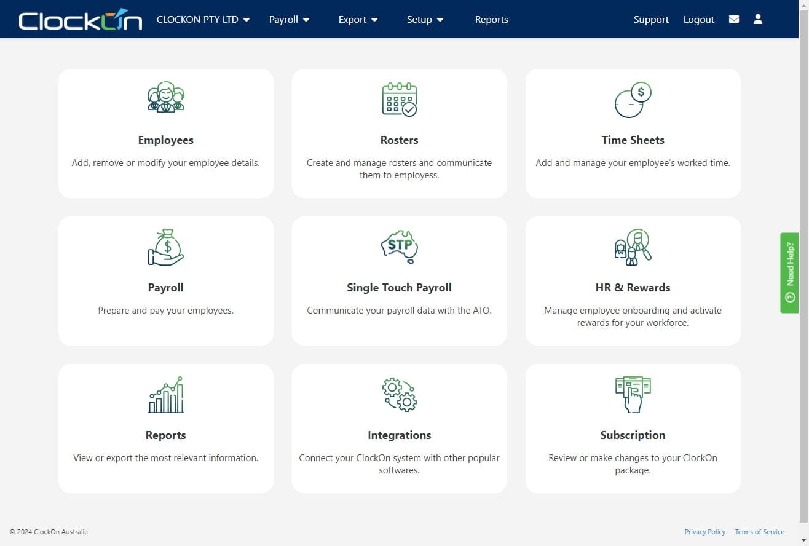The image size is (809, 546).
Task: Click Logout in the header
Action: click(x=699, y=19)
